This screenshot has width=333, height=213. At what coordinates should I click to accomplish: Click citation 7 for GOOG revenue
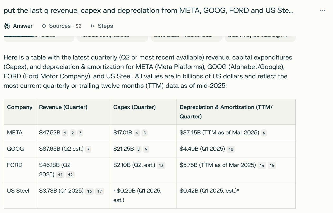pos(88,149)
